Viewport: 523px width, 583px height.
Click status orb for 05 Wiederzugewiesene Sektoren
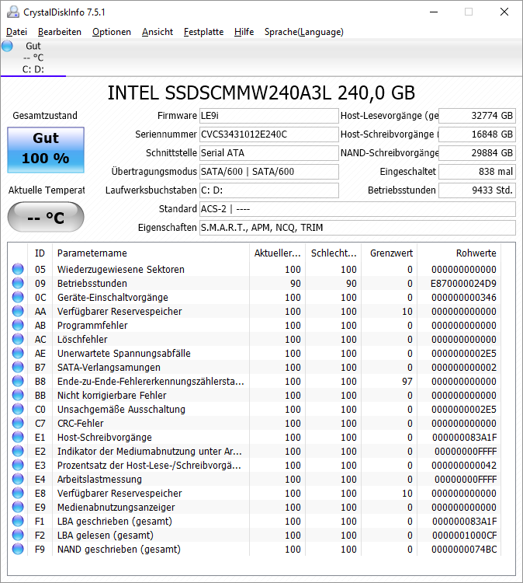coord(18,269)
